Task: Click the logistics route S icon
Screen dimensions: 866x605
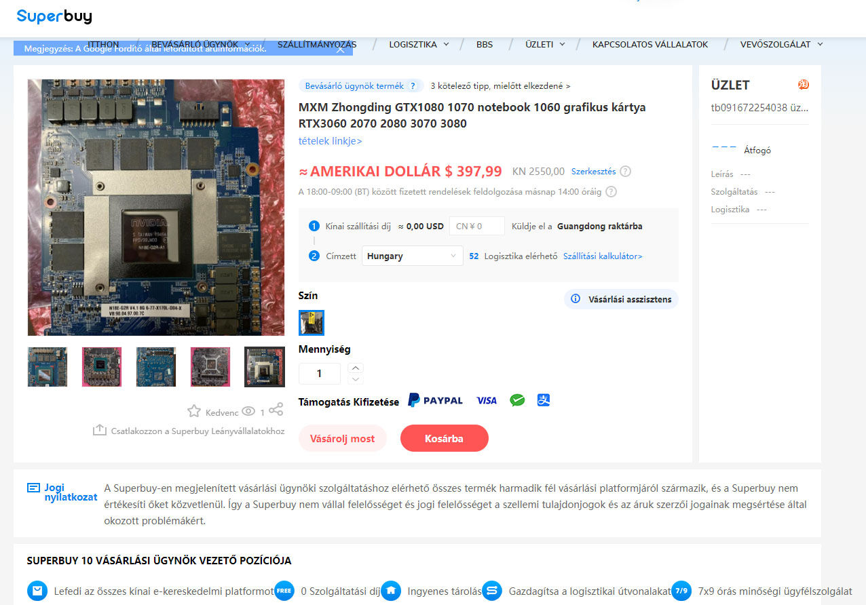Action: 492,591
